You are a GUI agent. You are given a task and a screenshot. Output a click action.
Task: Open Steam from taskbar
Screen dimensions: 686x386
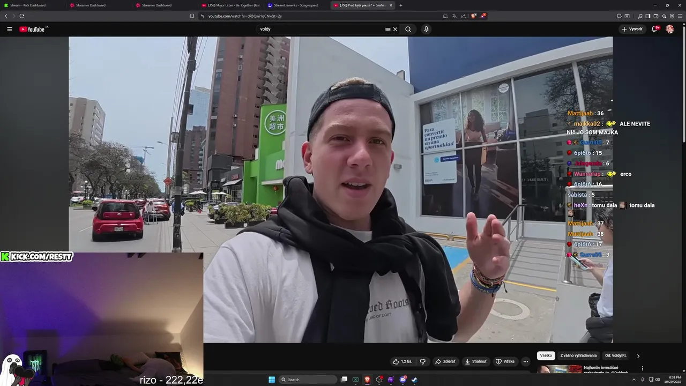pyautogui.click(x=414, y=380)
